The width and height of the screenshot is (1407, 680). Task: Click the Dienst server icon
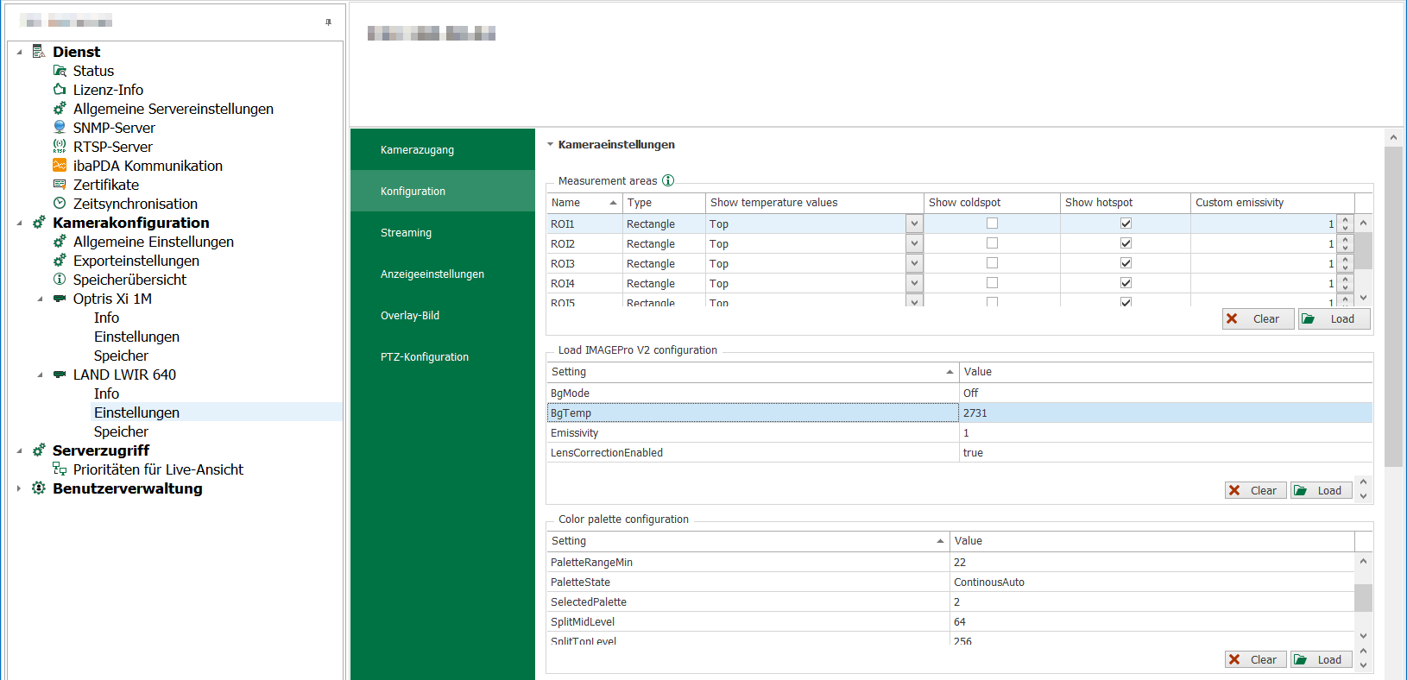(x=39, y=52)
